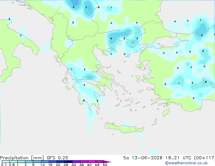Click the over-50 mm arrow at legend end
215x166 pixels.
(107, 162)
